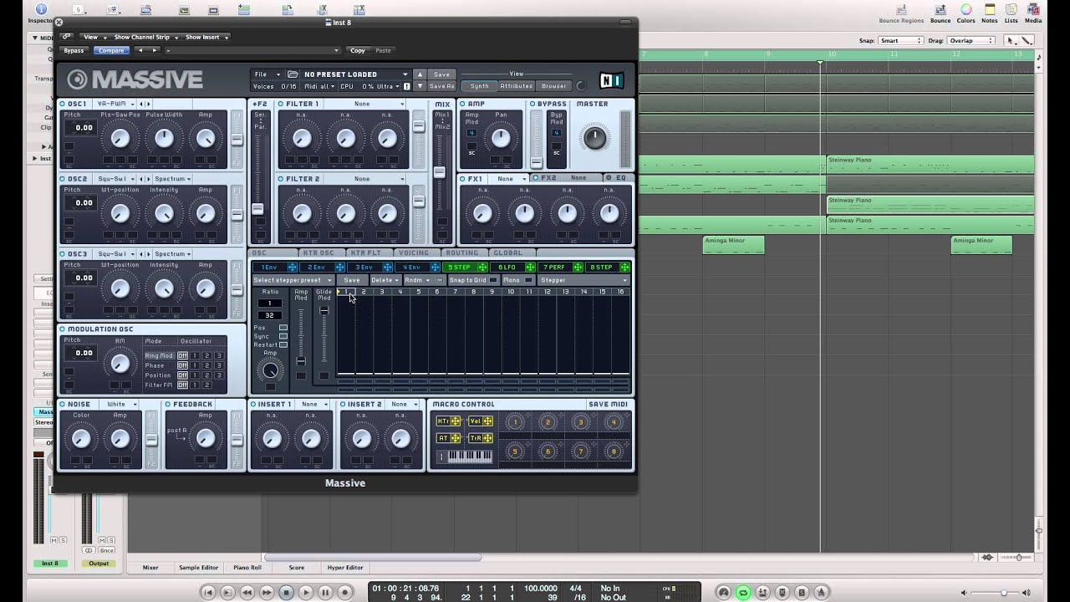
Task: Enable the Mono checkbox in stepper
Action: point(528,280)
